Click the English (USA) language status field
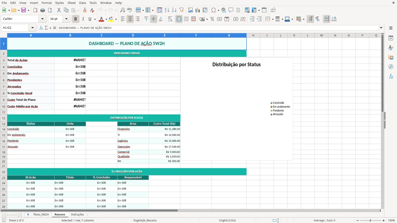The width and height of the screenshot is (397, 223). click(x=227, y=220)
